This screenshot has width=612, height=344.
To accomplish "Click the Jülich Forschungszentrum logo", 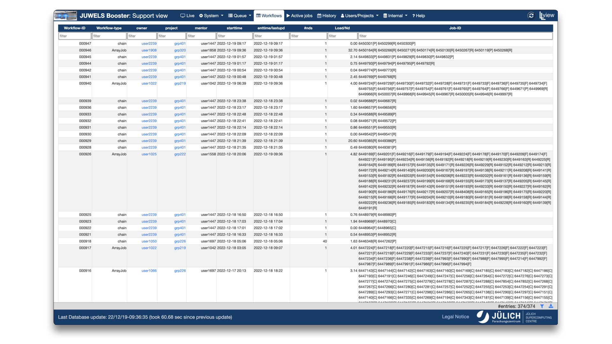I will [499, 317].
